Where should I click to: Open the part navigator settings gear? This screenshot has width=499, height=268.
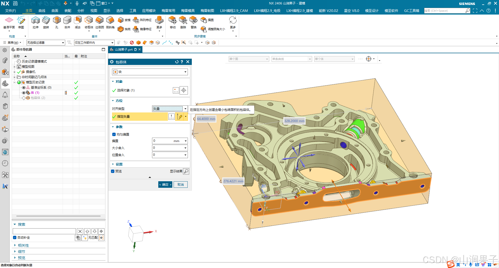(5, 50)
